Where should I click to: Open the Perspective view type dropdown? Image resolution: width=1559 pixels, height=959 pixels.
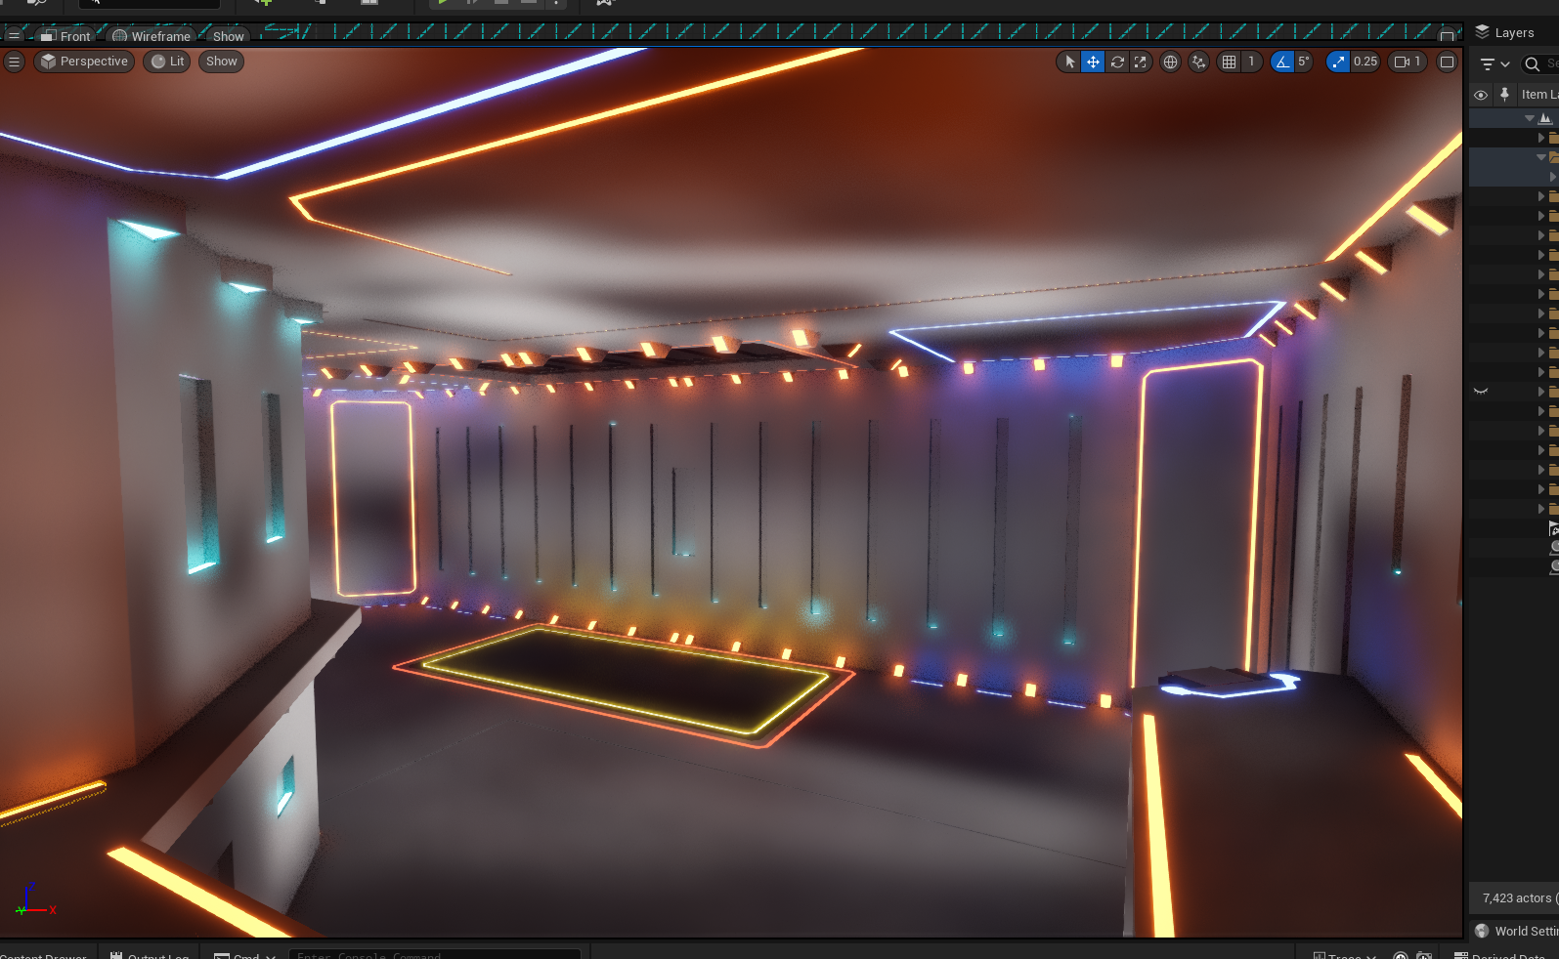[x=84, y=62]
